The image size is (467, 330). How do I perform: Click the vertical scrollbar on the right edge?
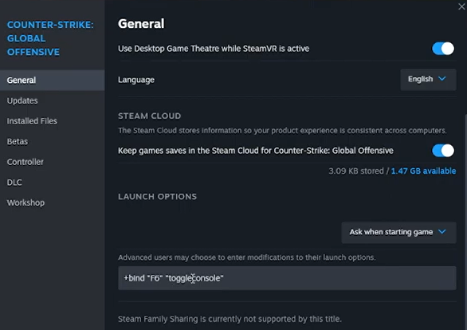465,222
